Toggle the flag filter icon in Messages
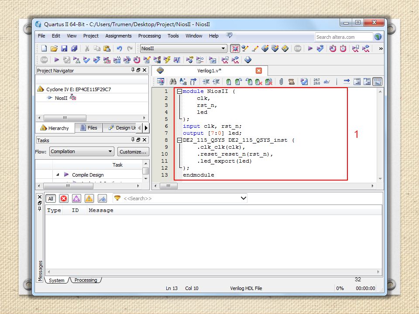 point(102,198)
